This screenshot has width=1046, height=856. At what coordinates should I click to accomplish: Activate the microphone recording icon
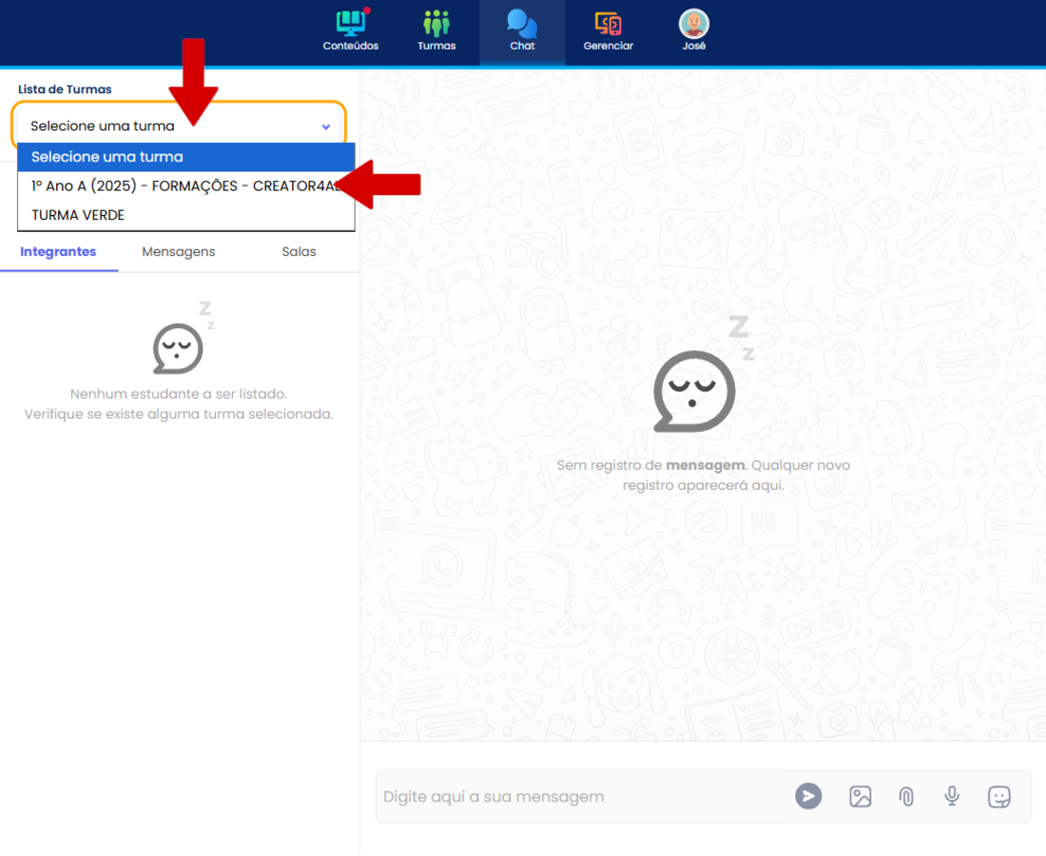coord(952,796)
